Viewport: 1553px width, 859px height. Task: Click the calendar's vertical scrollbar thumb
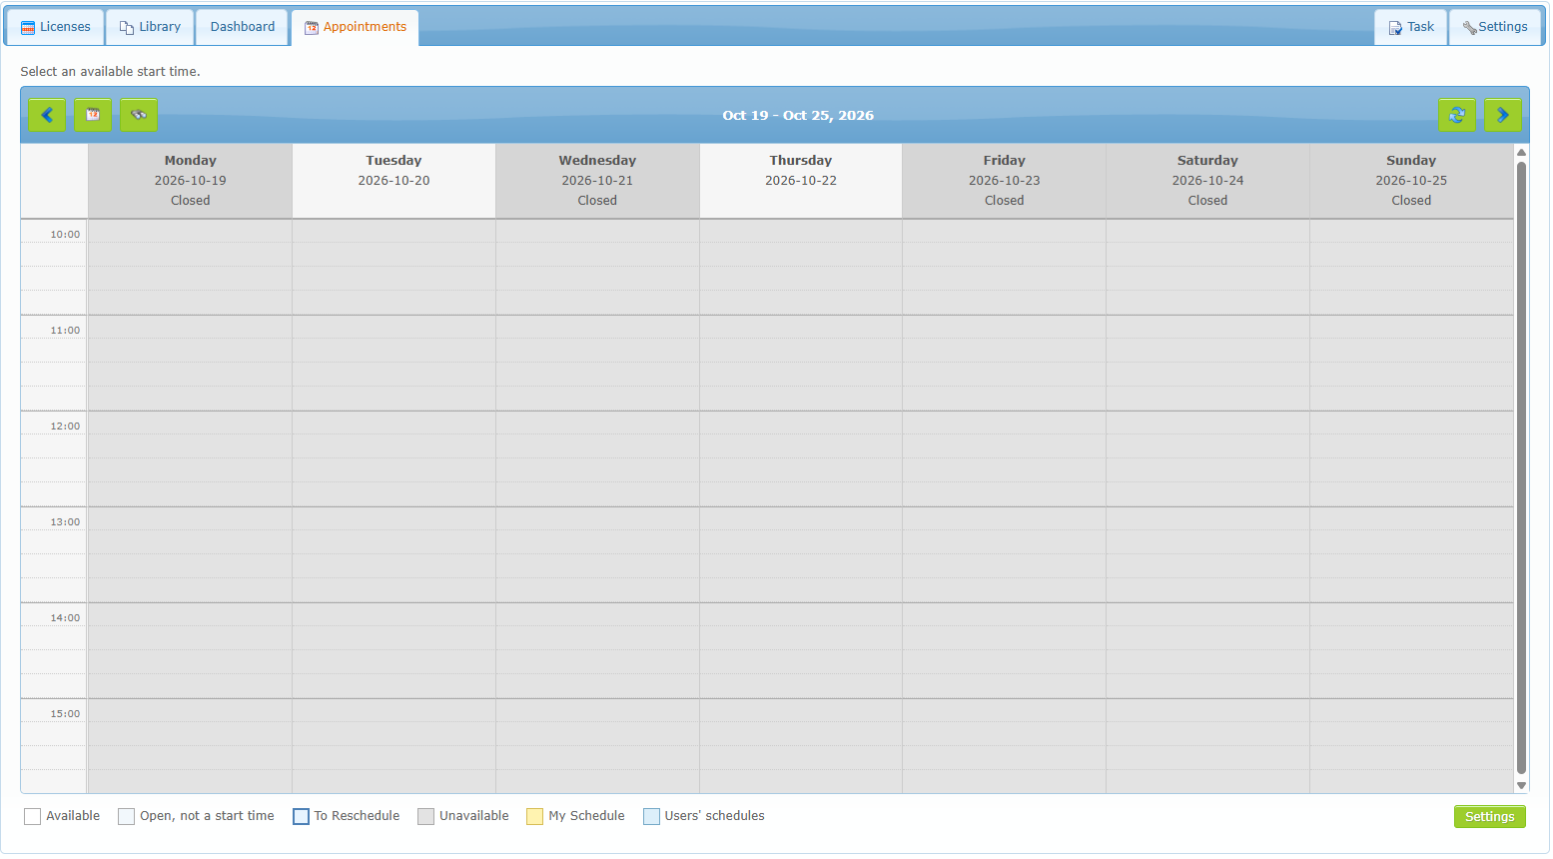tap(1521, 467)
